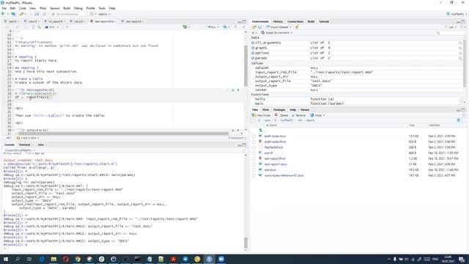Screen dimensions: 469x264
Task: Click the Import Dataset button
Action: coord(278,27)
